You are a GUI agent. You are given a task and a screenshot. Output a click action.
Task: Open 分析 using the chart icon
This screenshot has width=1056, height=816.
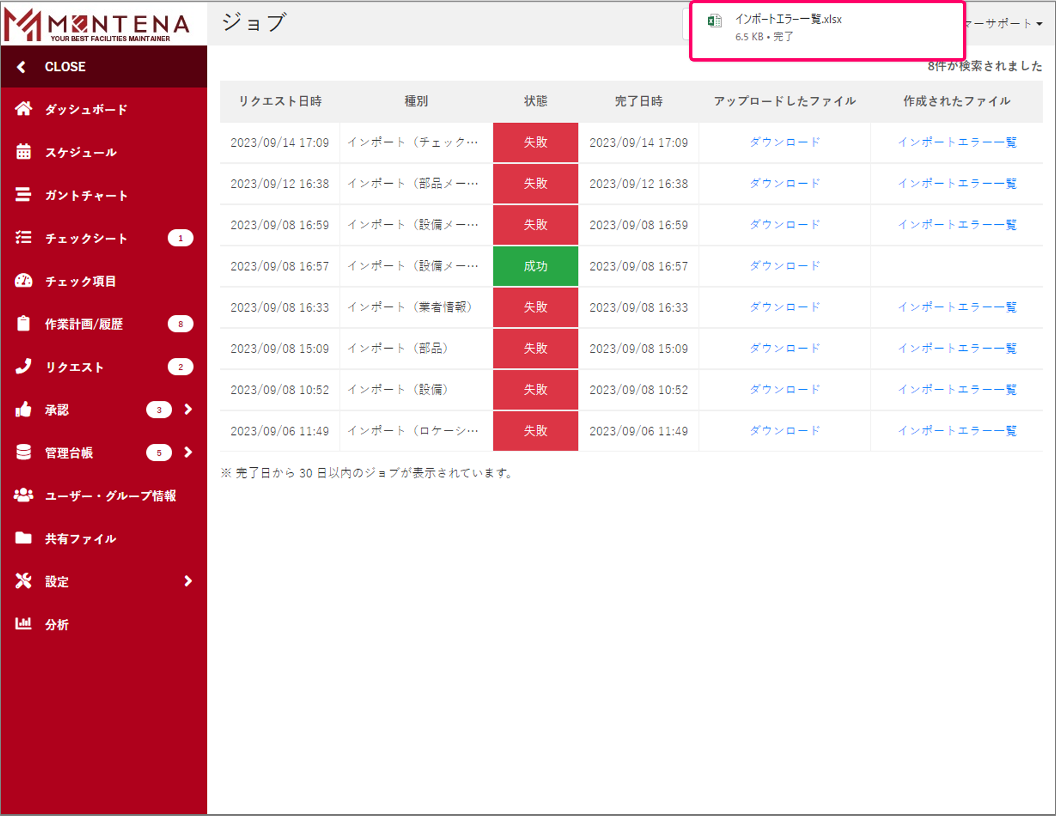point(24,624)
